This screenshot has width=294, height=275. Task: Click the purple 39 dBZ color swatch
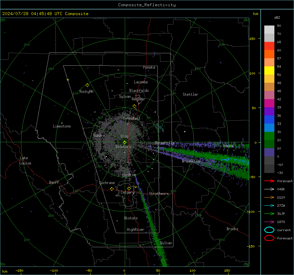pyautogui.click(x=269, y=111)
